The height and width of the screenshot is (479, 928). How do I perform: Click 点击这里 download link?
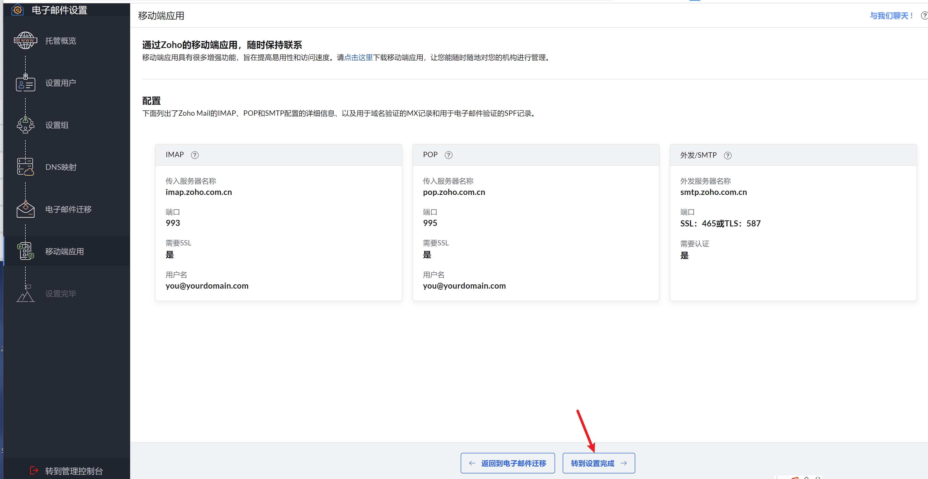tap(358, 57)
